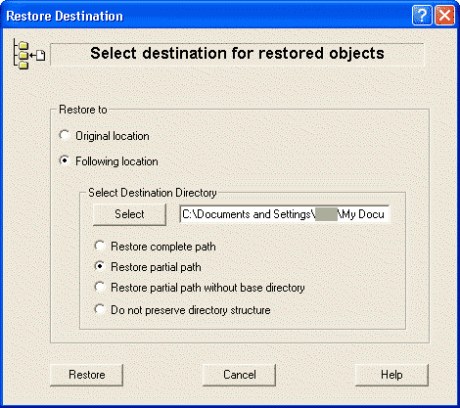The height and width of the screenshot is (408, 460).
Task: Click the 'Restore to' group label
Action: click(x=83, y=110)
